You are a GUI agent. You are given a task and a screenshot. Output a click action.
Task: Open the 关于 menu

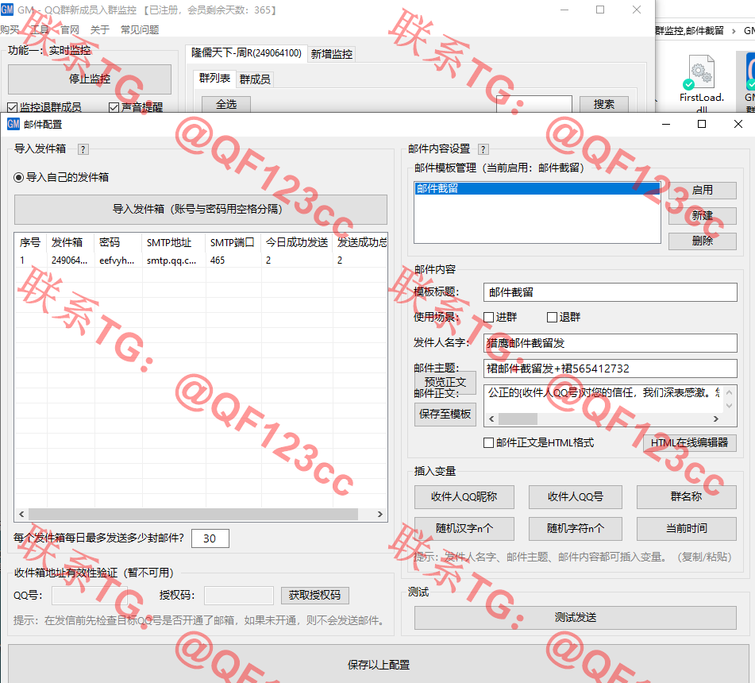[x=100, y=30]
